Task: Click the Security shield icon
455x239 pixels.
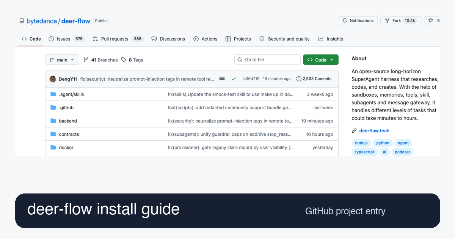Action: pyautogui.click(x=262, y=39)
